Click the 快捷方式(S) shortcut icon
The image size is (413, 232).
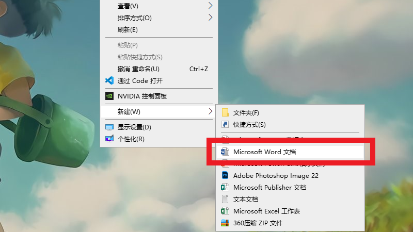(225, 124)
